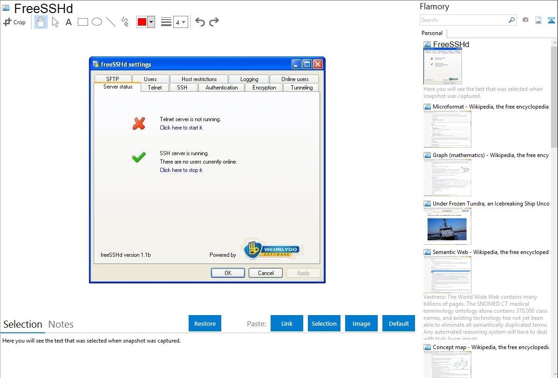Click the Graph (mathematics) title text
The image size is (558, 378).
point(490,155)
